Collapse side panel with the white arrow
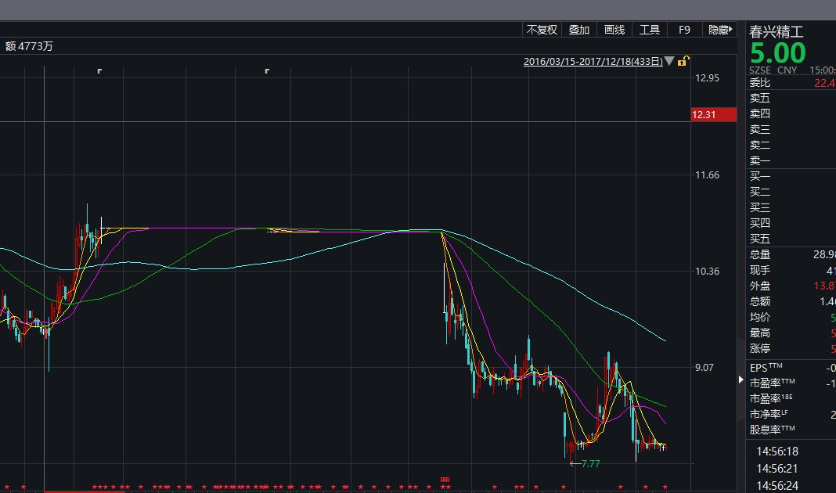 pos(742,380)
